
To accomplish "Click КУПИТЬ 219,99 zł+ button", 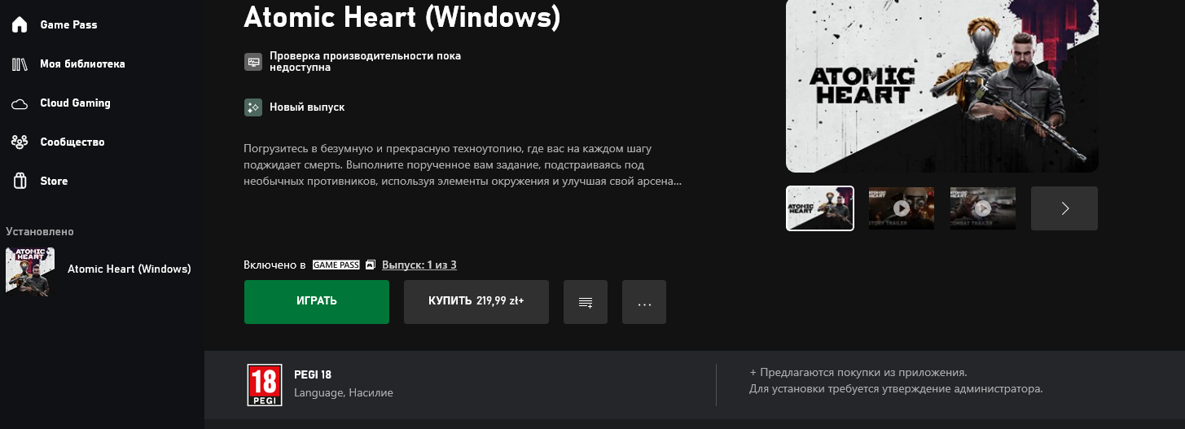I will coord(476,302).
